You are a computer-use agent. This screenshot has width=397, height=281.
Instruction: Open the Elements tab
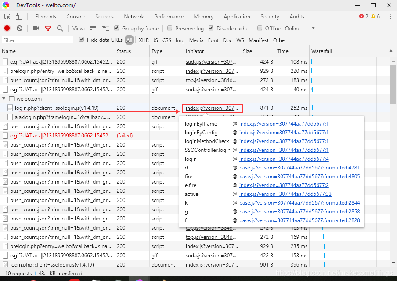(46, 17)
